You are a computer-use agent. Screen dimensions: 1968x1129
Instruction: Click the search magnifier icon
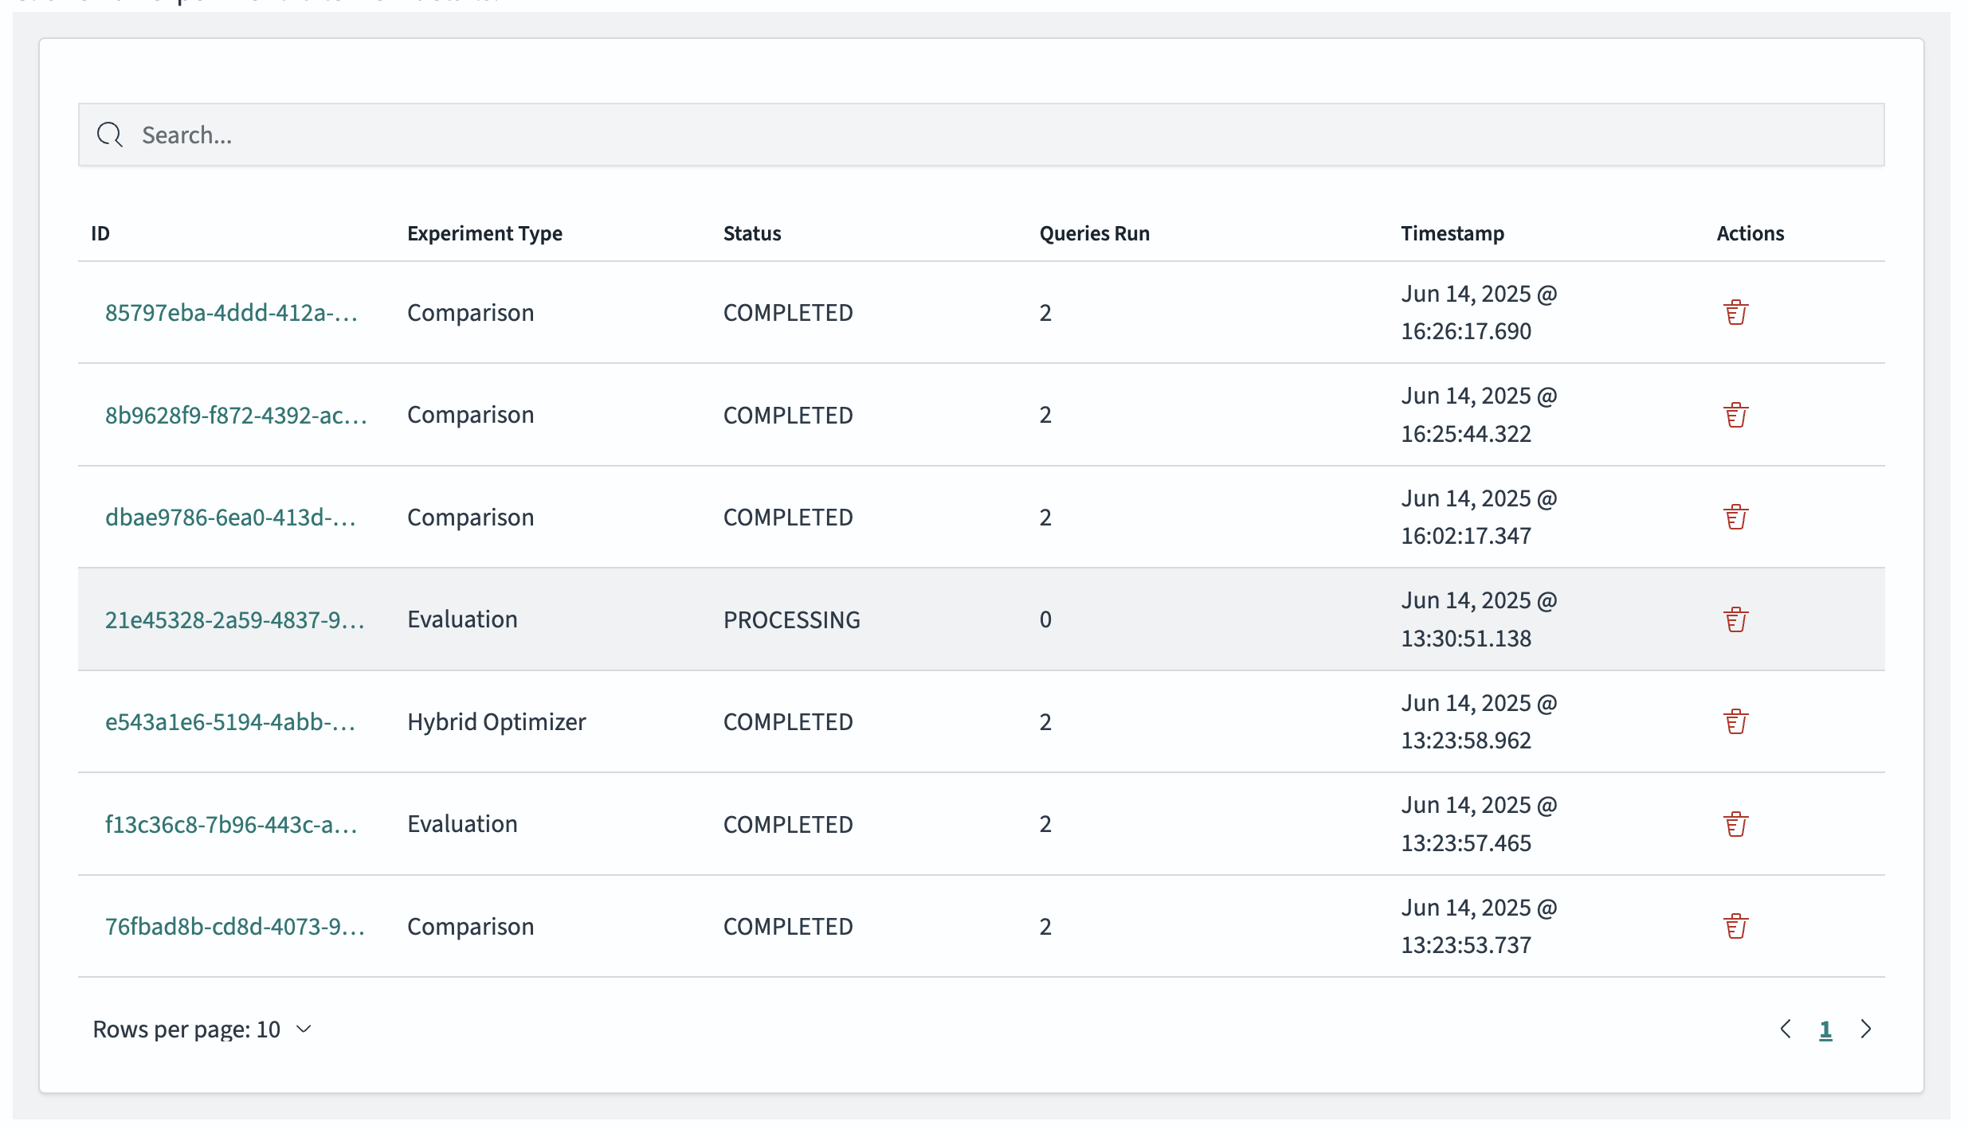click(110, 135)
